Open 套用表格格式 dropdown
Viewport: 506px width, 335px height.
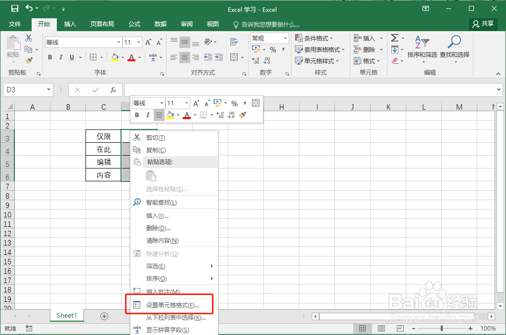320,50
